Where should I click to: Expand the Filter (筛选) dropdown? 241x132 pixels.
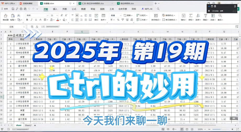coord(208,20)
